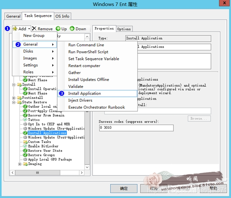Click tree scroll down arrow
Image resolution: width=231 pixels, height=198 pixels.
[87, 167]
